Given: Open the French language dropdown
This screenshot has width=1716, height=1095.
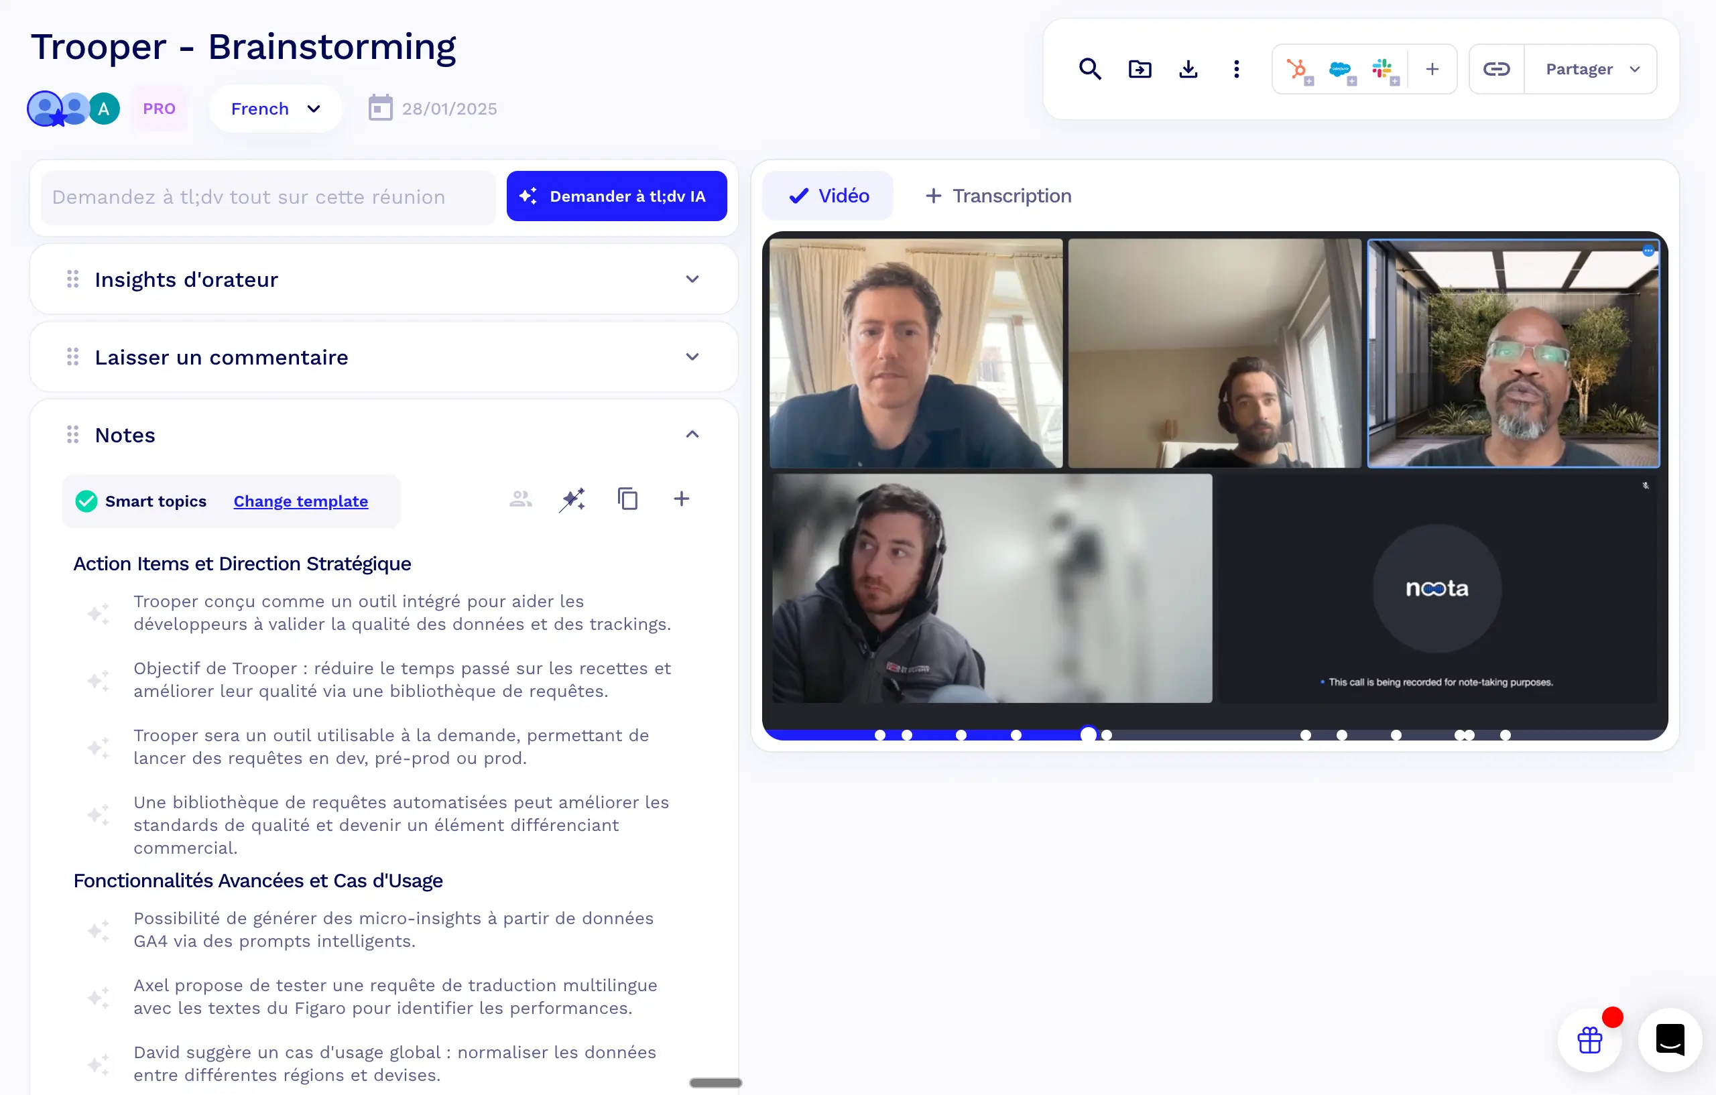Looking at the screenshot, I should point(275,109).
